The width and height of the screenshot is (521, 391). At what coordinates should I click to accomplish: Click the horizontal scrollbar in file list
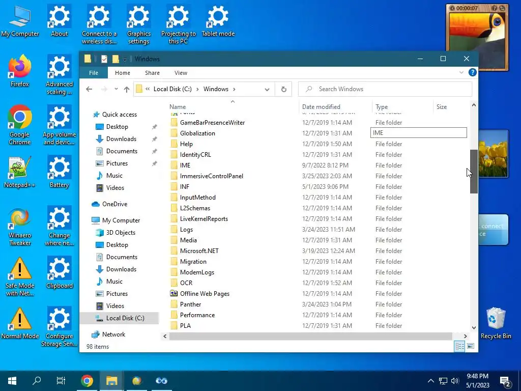(x=311, y=336)
